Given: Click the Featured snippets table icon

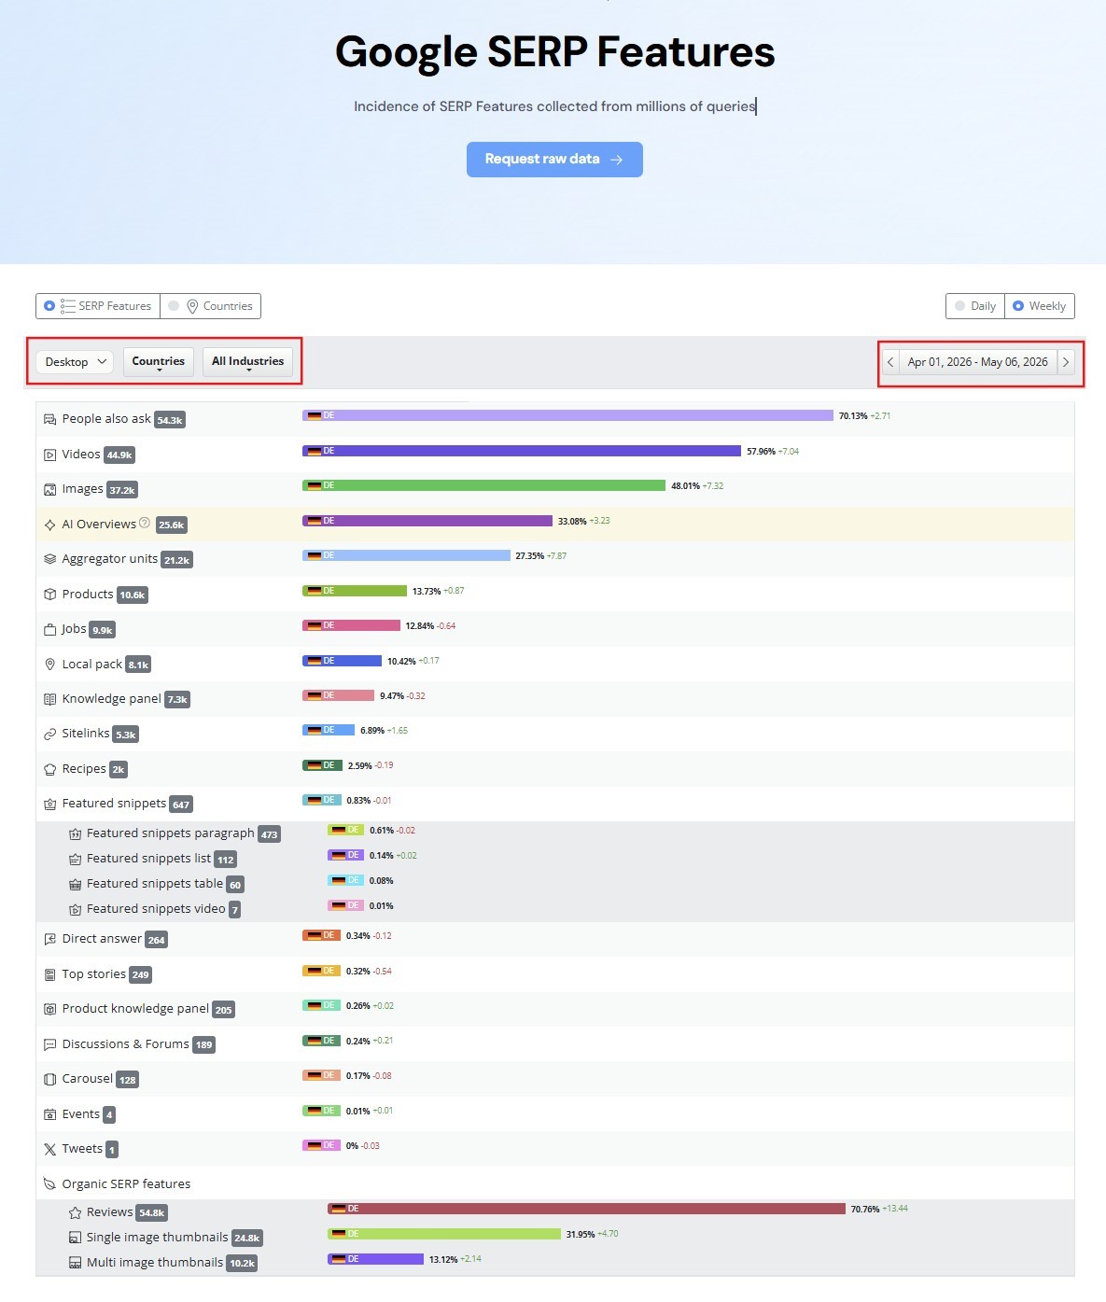Looking at the screenshot, I should coord(75,885).
